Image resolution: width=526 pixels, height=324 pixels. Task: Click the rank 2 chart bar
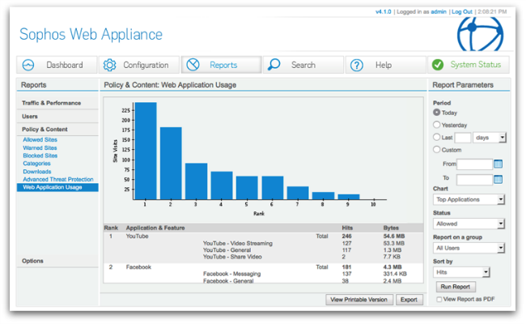click(x=171, y=163)
